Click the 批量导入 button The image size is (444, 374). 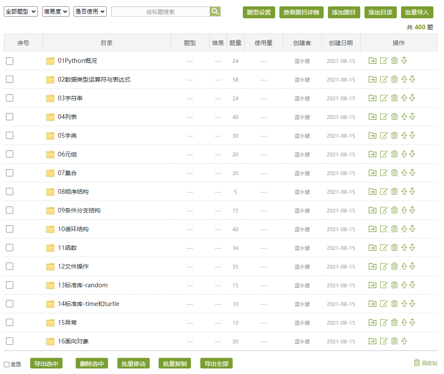(417, 12)
